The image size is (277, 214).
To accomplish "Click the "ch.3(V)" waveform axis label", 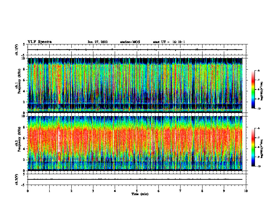I will (x=16, y=179).
